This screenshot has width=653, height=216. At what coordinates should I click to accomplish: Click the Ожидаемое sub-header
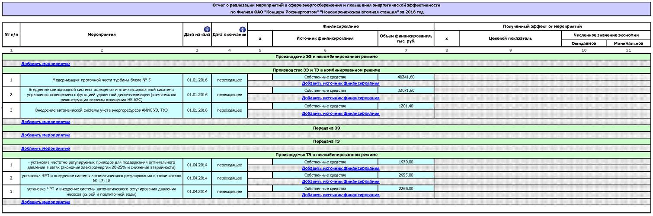[x=584, y=43]
